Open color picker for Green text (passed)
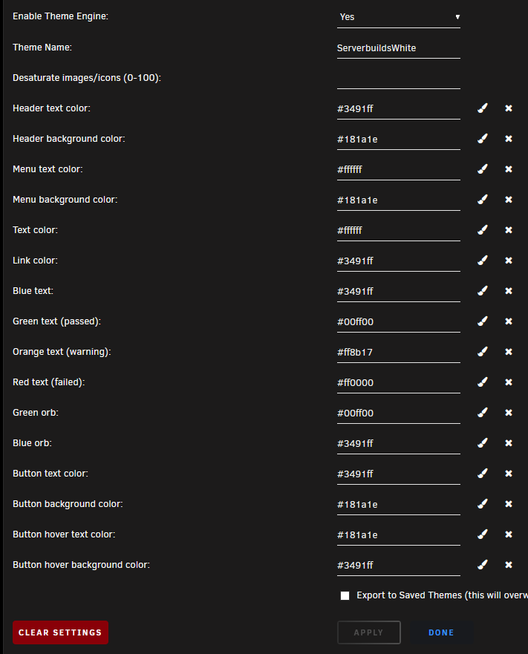Screen dimensions: 528x654 (x=483, y=321)
